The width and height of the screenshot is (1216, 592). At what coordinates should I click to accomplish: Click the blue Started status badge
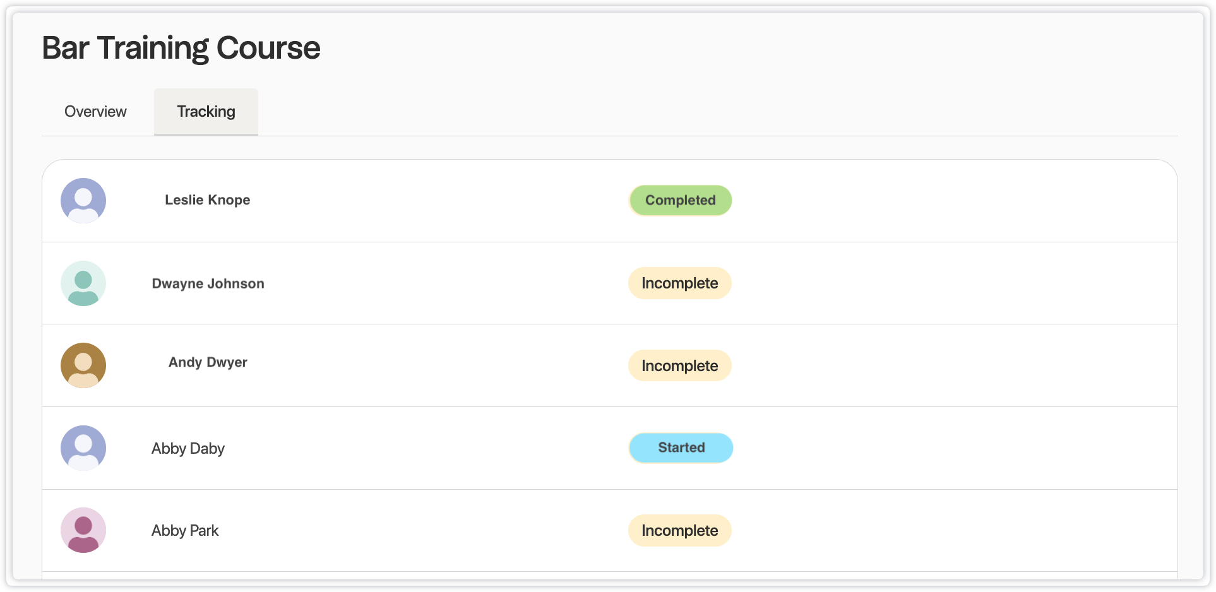[x=681, y=447]
